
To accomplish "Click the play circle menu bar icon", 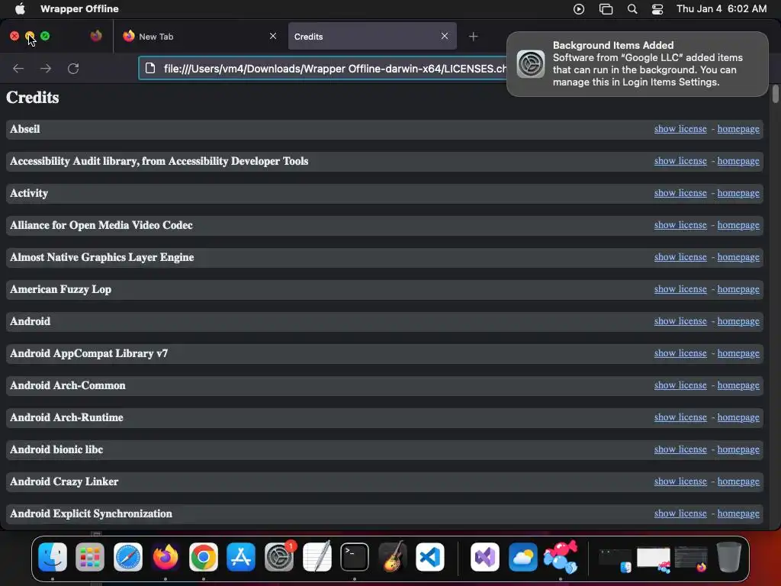I will click(x=579, y=9).
